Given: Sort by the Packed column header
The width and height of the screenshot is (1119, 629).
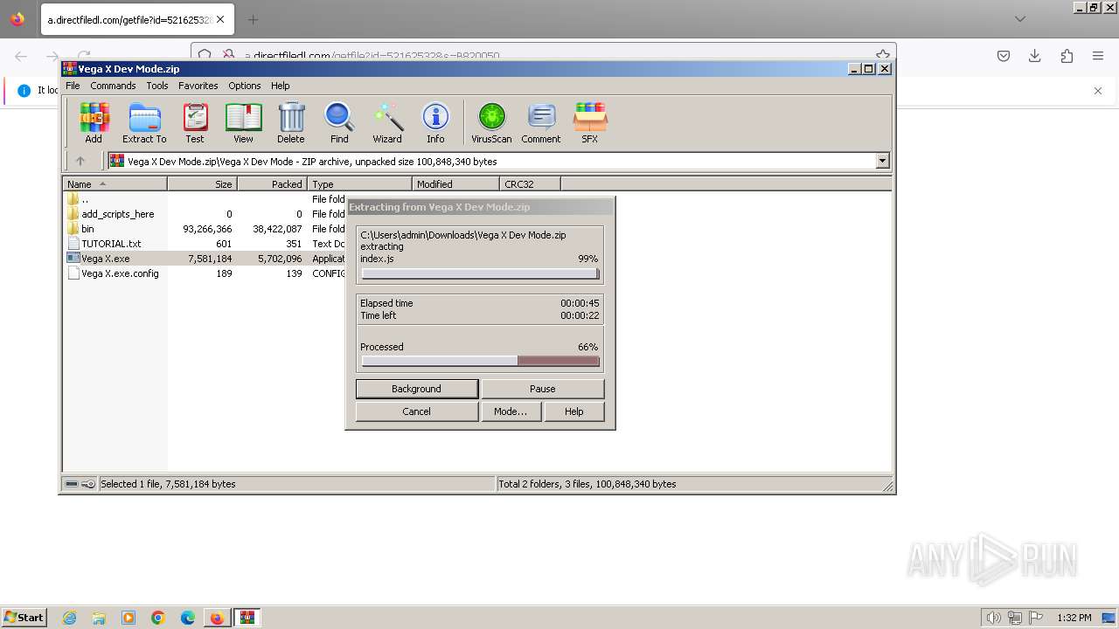Looking at the screenshot, I should pyautogui.click(x=272, y=184).
